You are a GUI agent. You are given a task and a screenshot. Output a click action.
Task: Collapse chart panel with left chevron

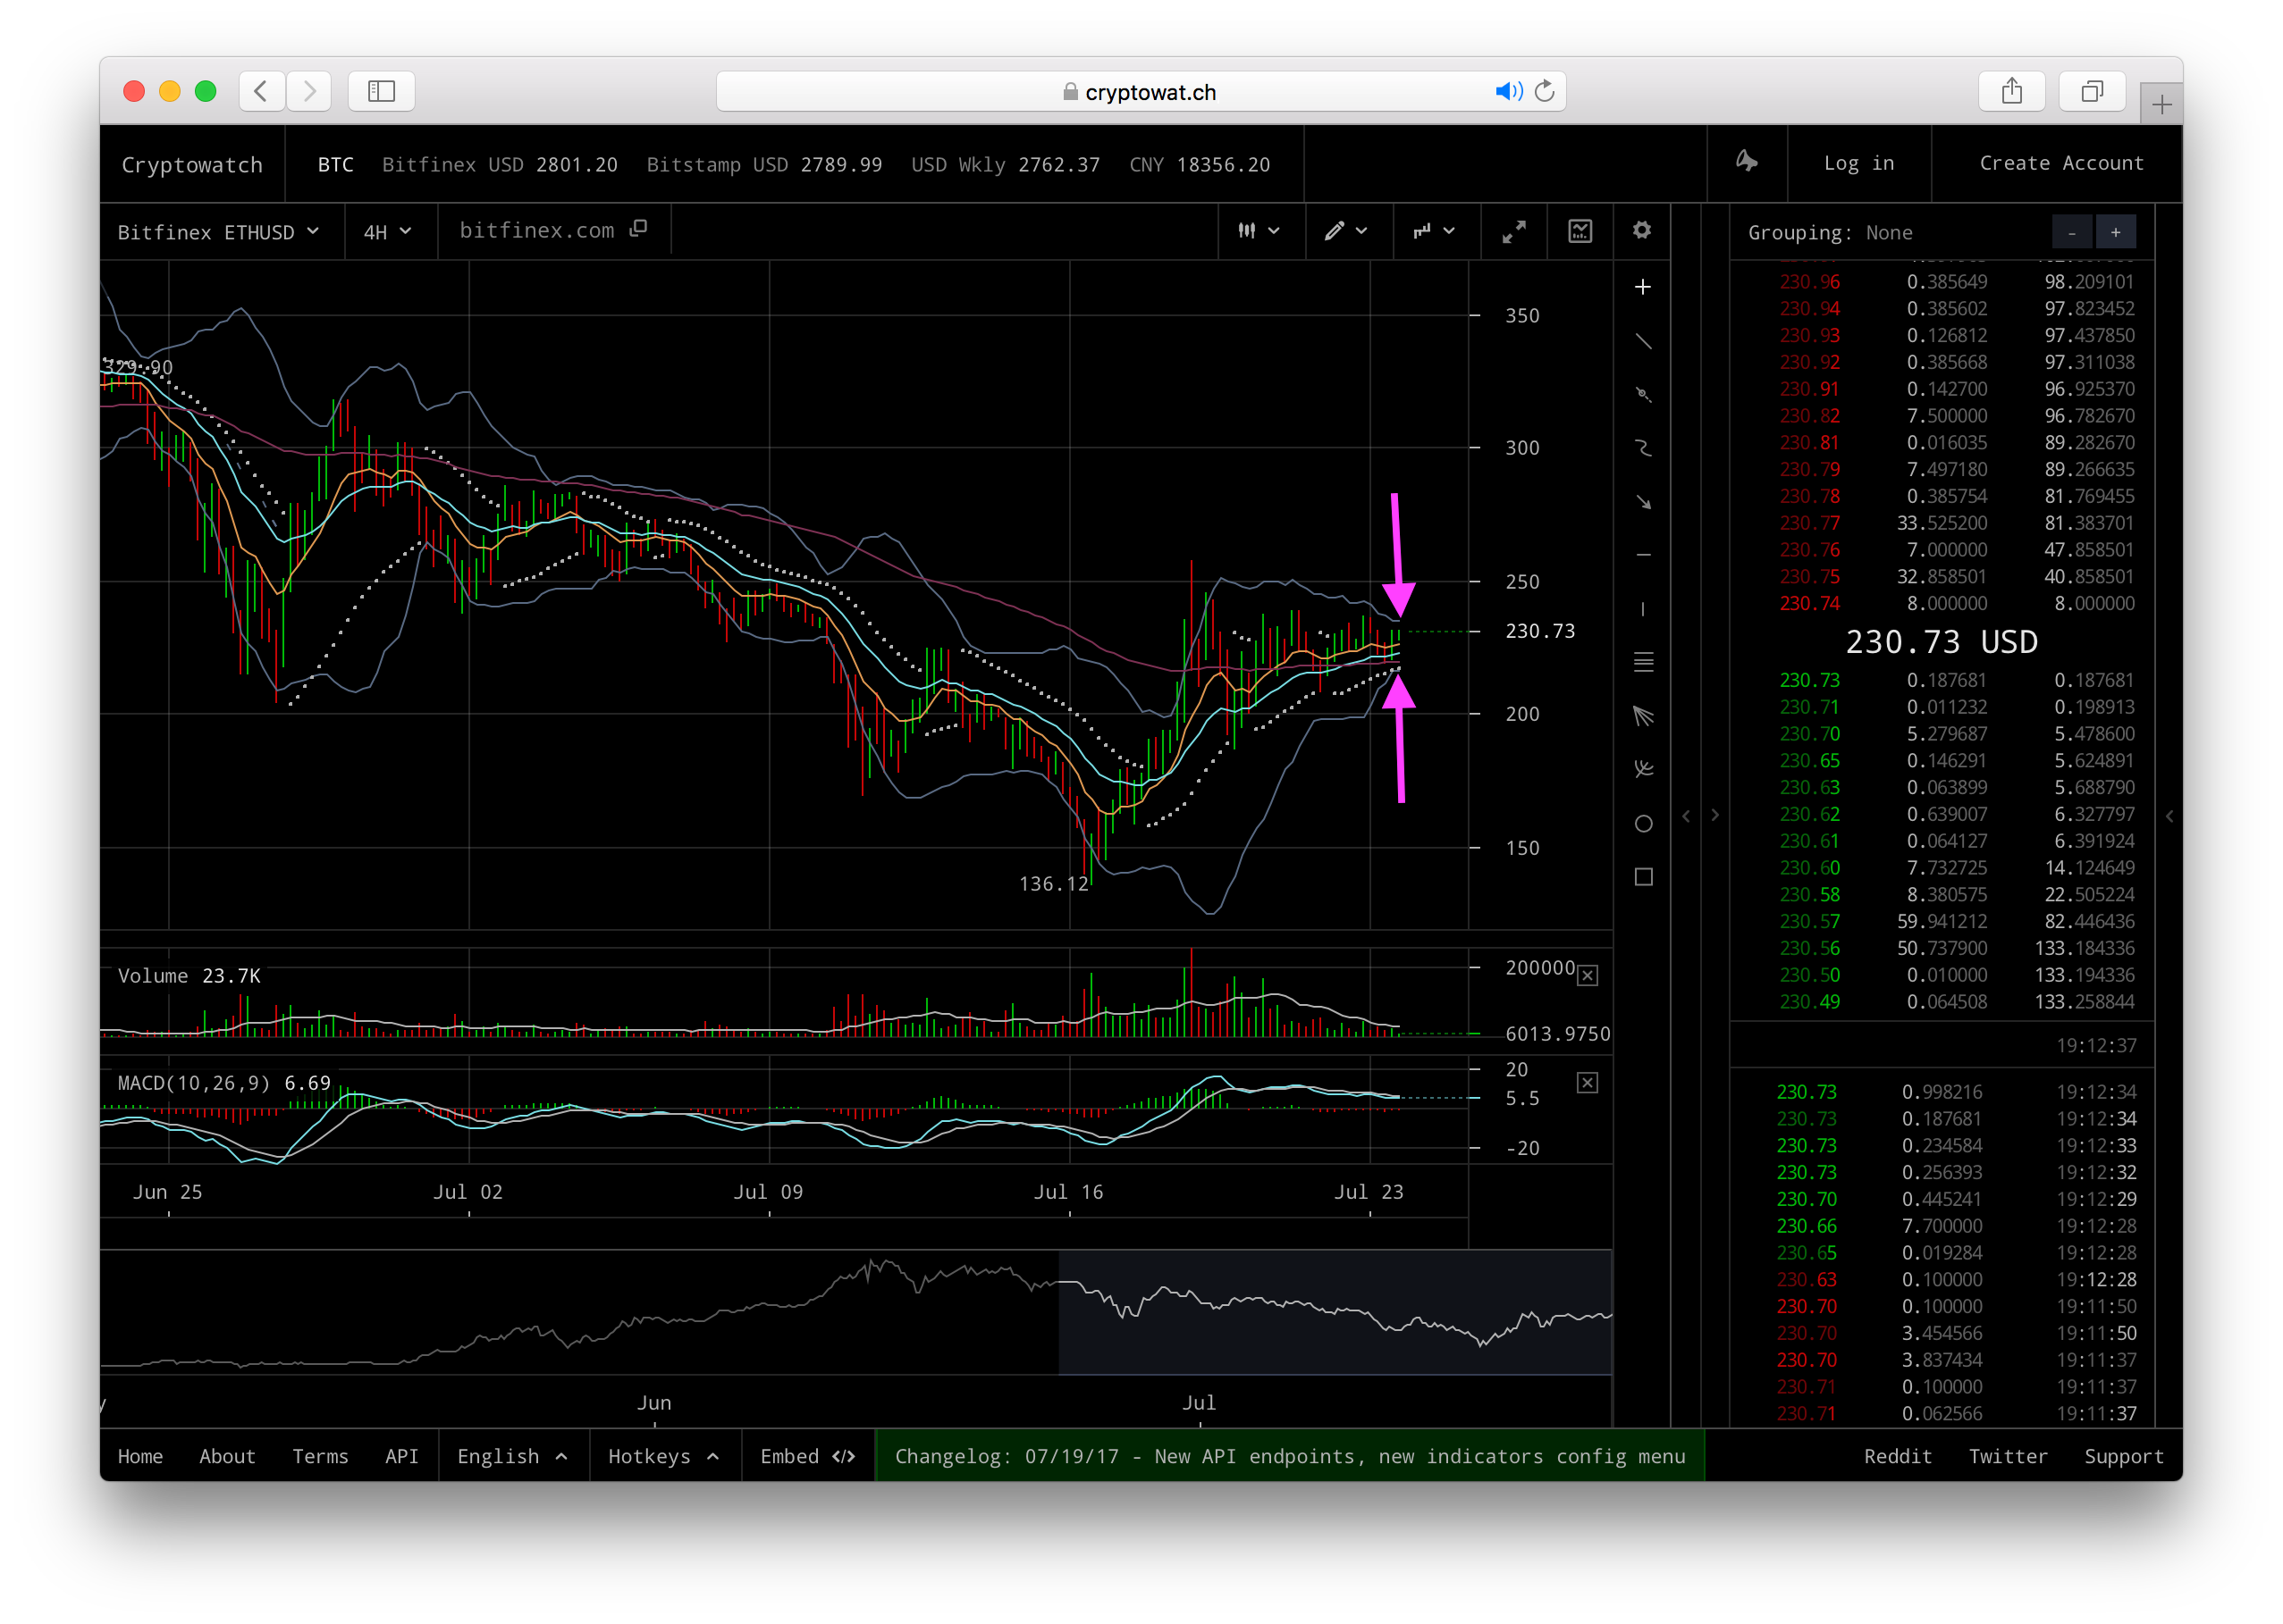click(1687, 816)
